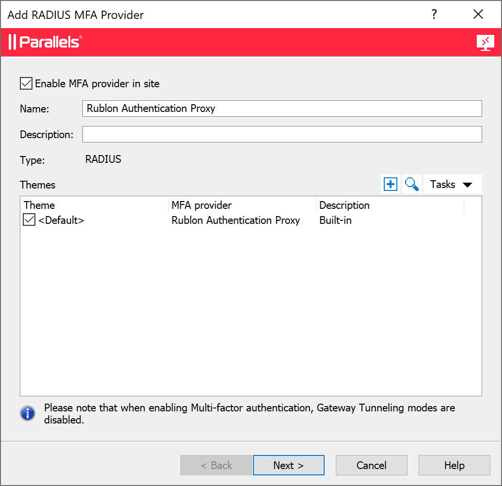Click the blue information icon
This screenshot has width=502, height=486.
coord(28,413)
